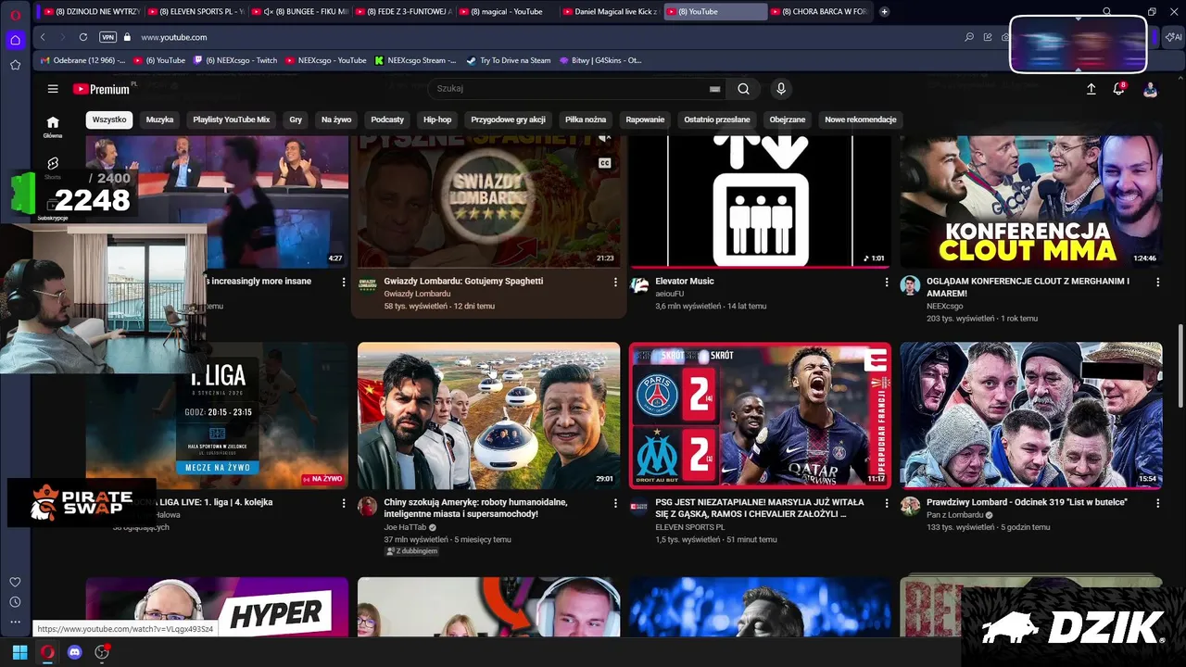Screen dimensions: 1186x667
Task: Open Shorts in YouTube mini sidebar
Action: point(53,167)
